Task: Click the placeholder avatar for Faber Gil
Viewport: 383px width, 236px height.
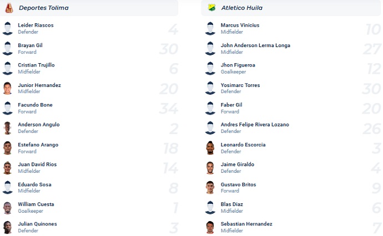Action: [210, 108]
